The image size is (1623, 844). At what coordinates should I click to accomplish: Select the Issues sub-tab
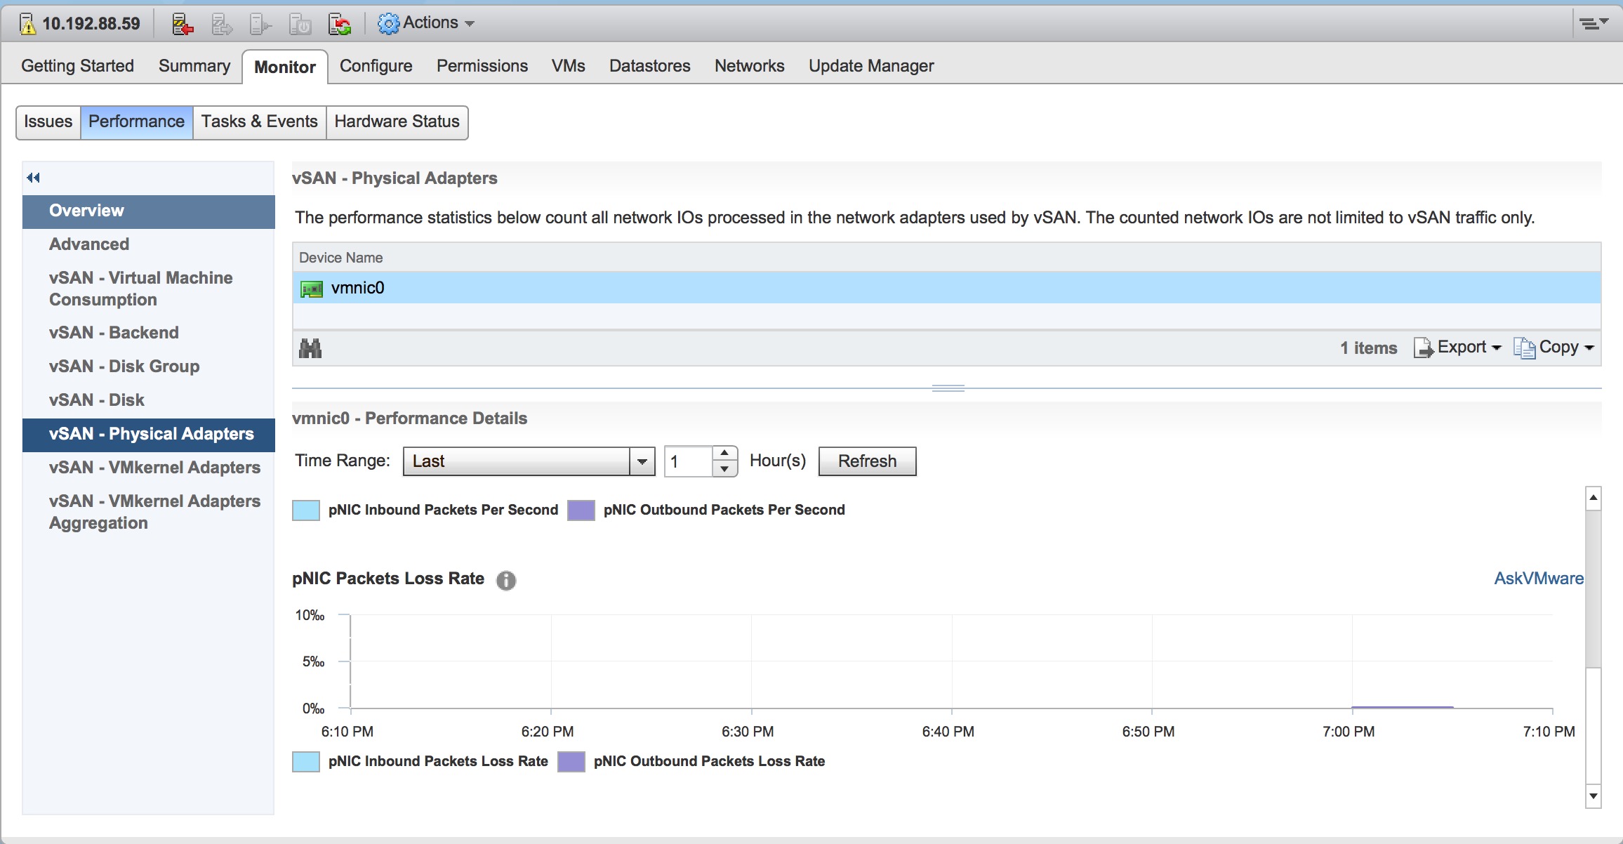[48, 122]
